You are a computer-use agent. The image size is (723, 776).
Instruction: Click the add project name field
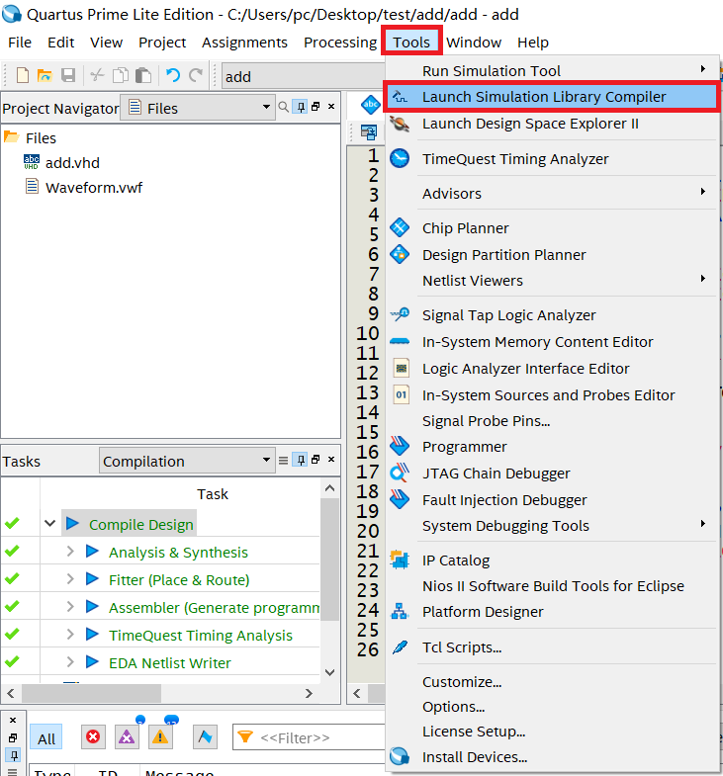pos(303,76)
